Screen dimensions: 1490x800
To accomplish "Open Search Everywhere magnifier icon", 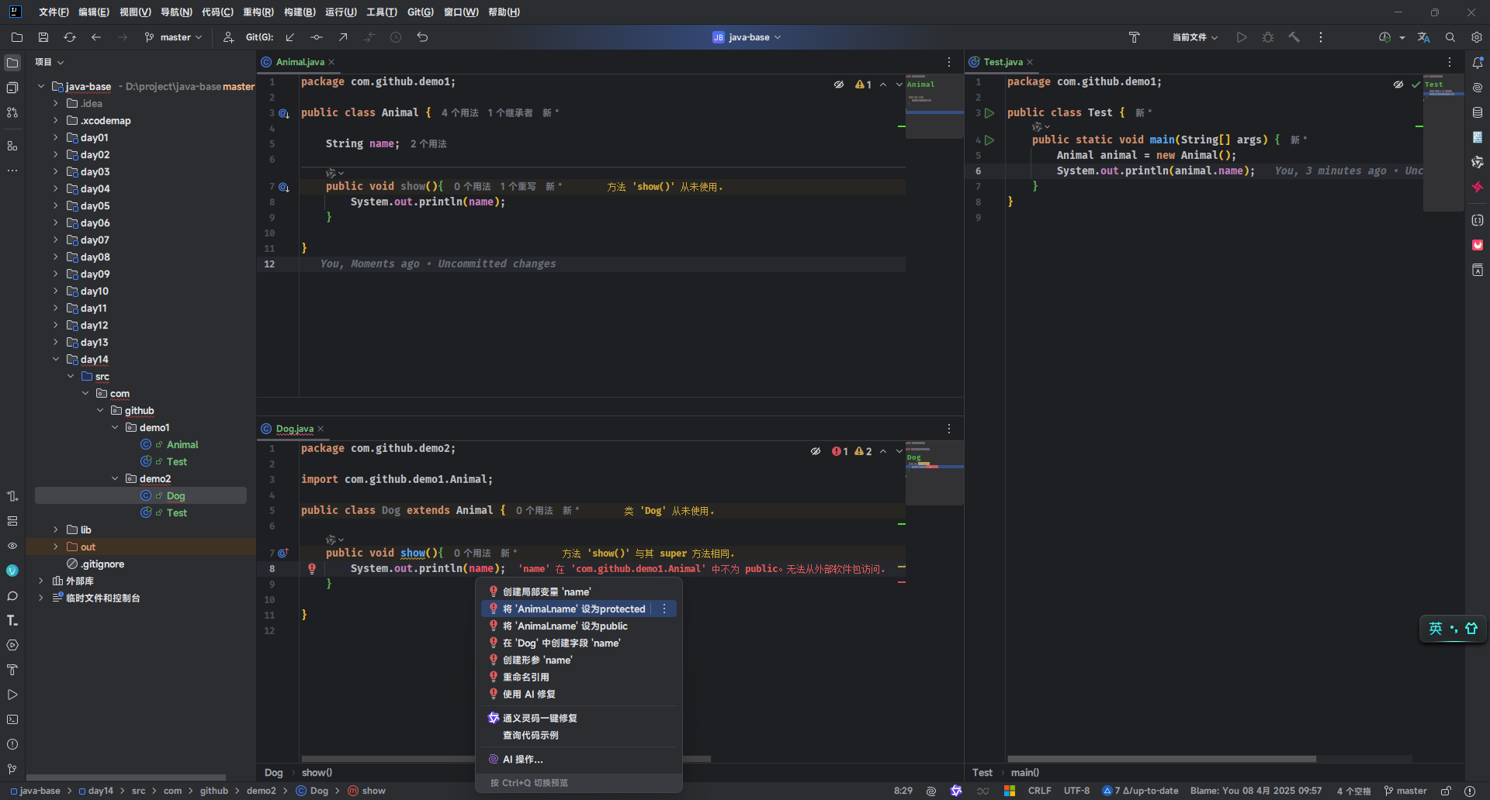I will pos(1450,37).
